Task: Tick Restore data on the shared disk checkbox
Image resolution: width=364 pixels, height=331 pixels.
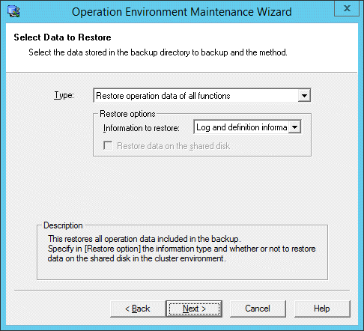Action: (x=108, y=146)
